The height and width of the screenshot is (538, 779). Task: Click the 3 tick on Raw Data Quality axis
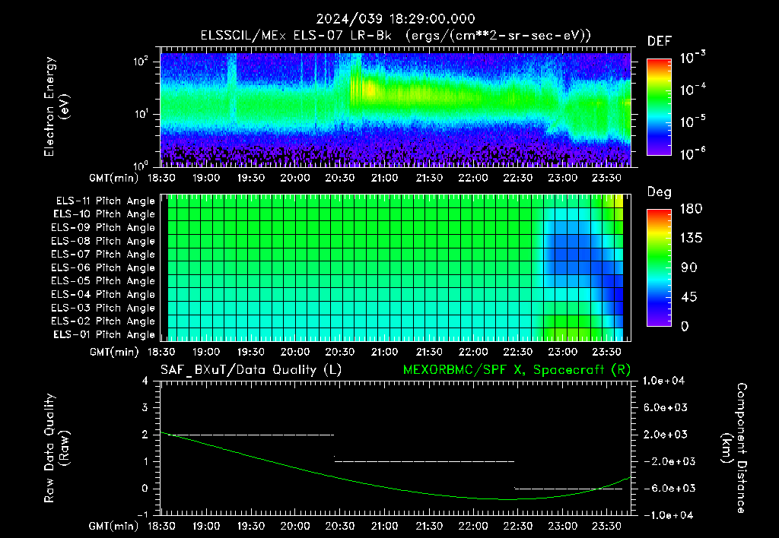pyautogui.click(x=145, y=408)
